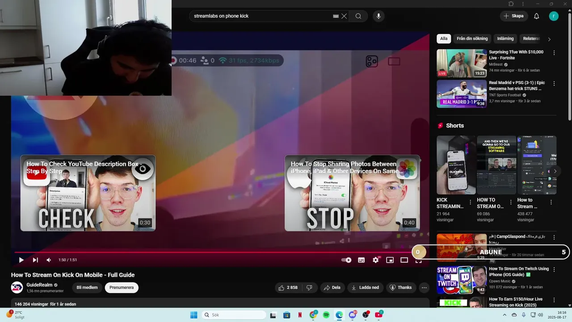
Task: Start voice search with microphone
Action: (379, 16)
